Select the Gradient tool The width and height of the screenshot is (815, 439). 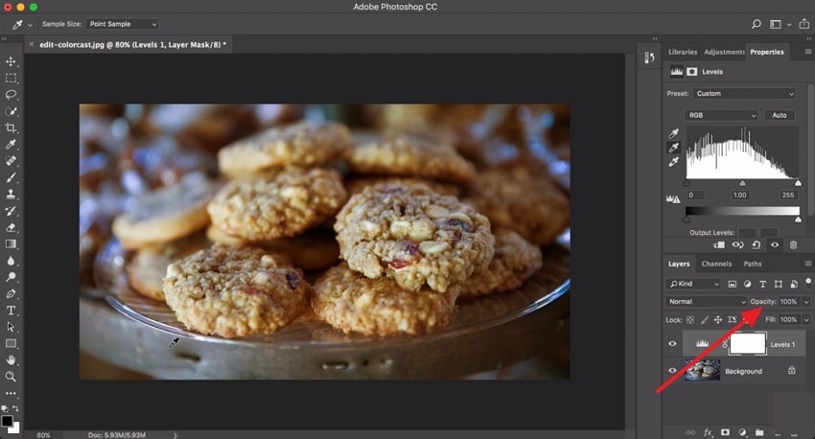click(11, 244)
